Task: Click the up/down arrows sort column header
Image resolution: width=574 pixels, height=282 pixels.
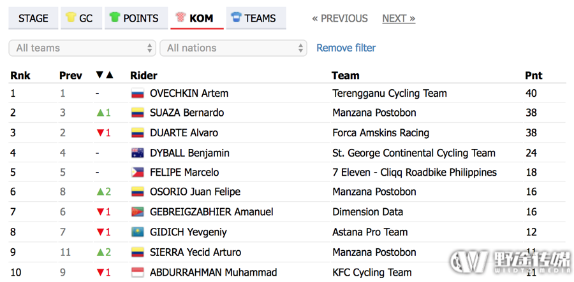Action: tap(105, 75)
